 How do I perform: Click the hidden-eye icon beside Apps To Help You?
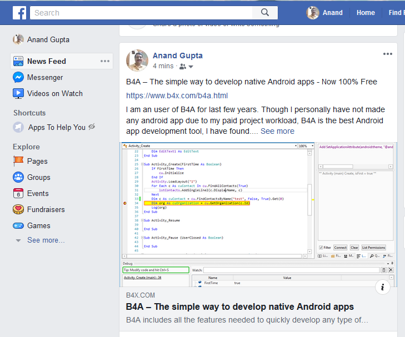pos(92,127)
